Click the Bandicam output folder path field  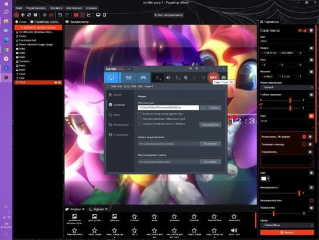click(x=169, y=107)
